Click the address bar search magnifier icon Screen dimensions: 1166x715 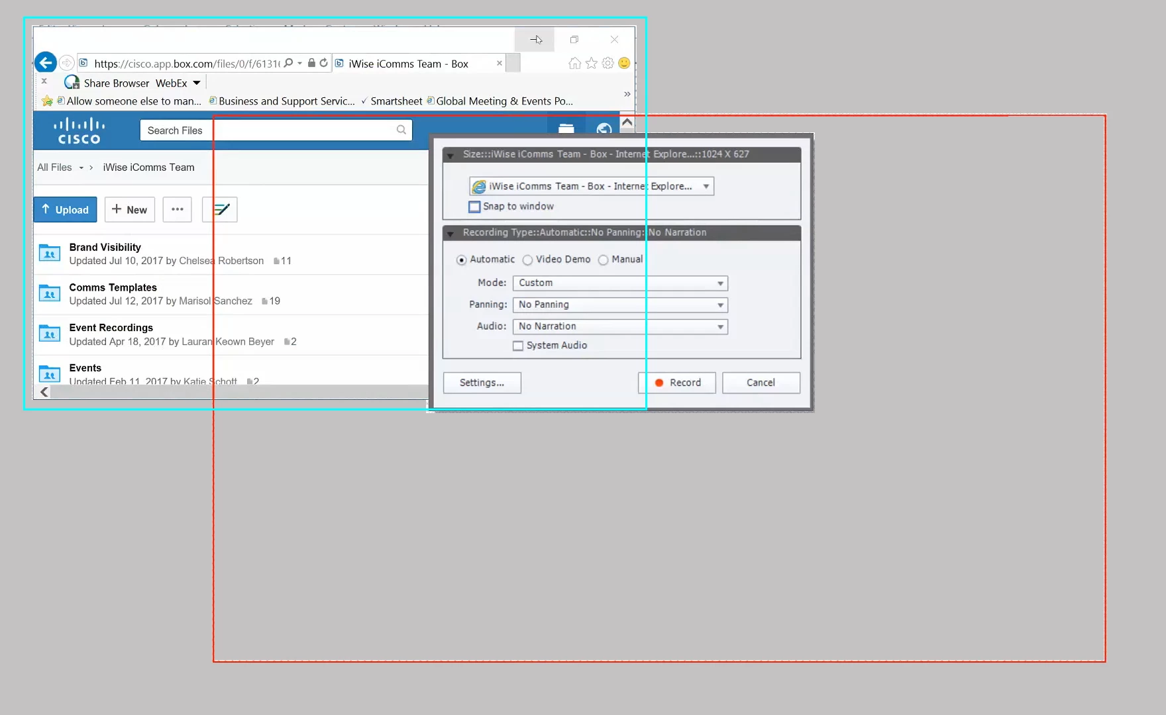tap(288, 63)
